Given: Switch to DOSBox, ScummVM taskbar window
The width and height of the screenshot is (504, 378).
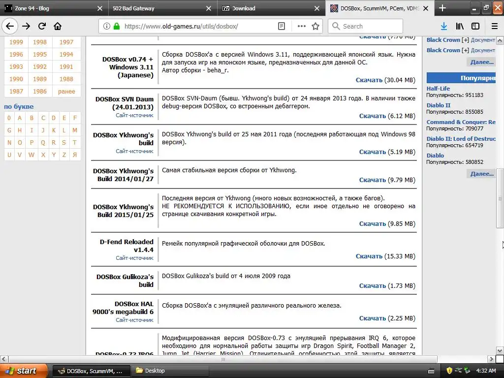Looking at the screenshot, I should tap(91, 371).
